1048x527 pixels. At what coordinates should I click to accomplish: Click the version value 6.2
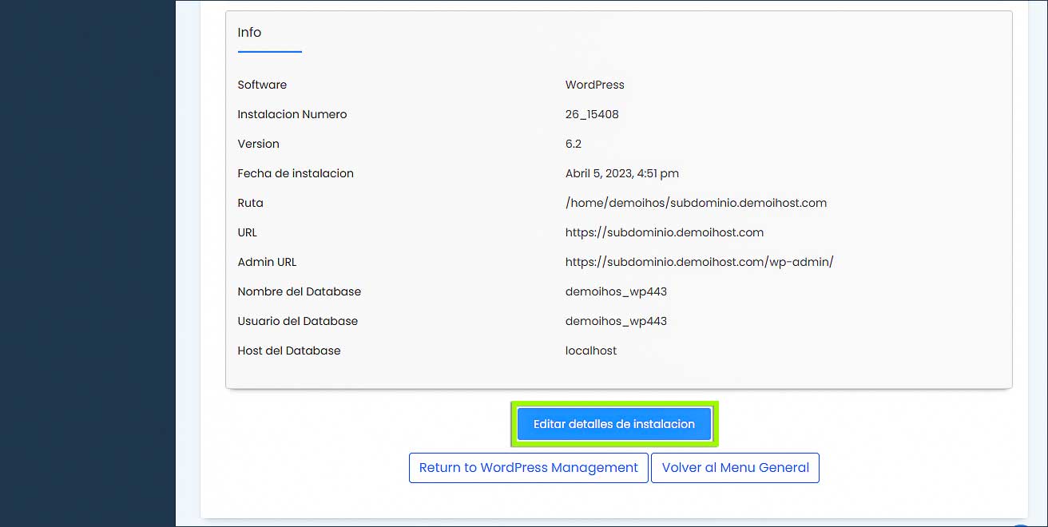574,144
